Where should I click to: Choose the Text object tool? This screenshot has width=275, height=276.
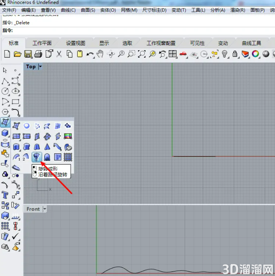5,195
